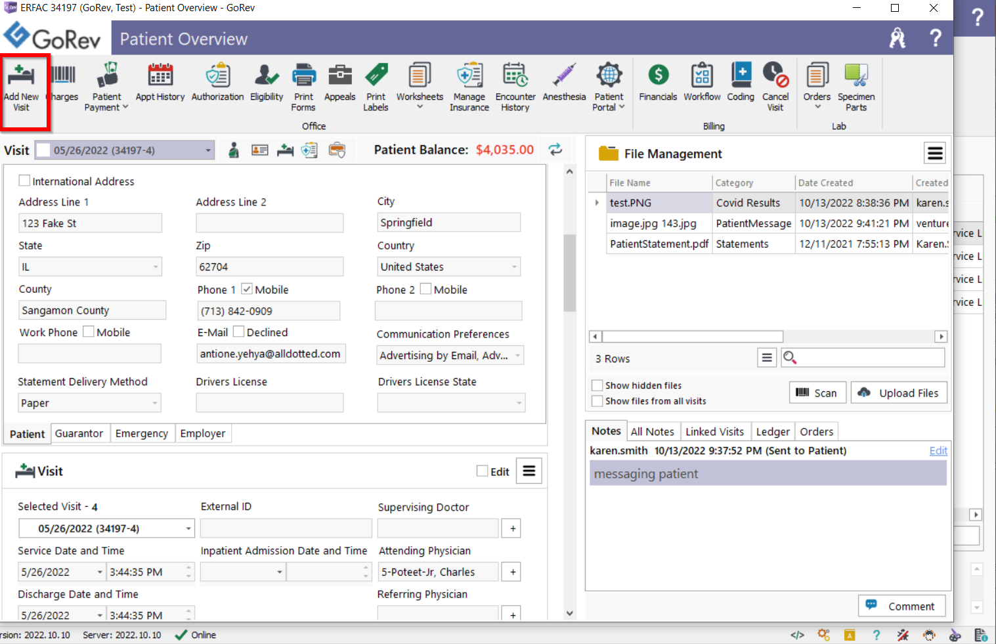Click File Management horizontal scrollbar thumb
996x644 pixels.
[691, 336]
